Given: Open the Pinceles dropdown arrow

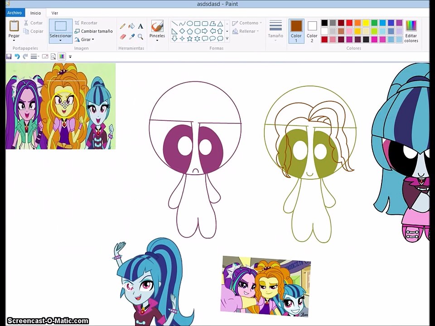Looking at the screenshot, I should (x=157, y=40).
